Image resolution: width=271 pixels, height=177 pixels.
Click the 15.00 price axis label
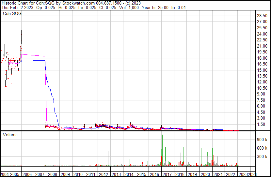click(262, 70)
